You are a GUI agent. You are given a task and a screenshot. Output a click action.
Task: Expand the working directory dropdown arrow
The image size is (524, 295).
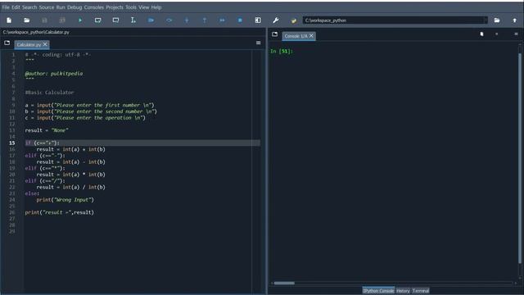click(486, 20)
